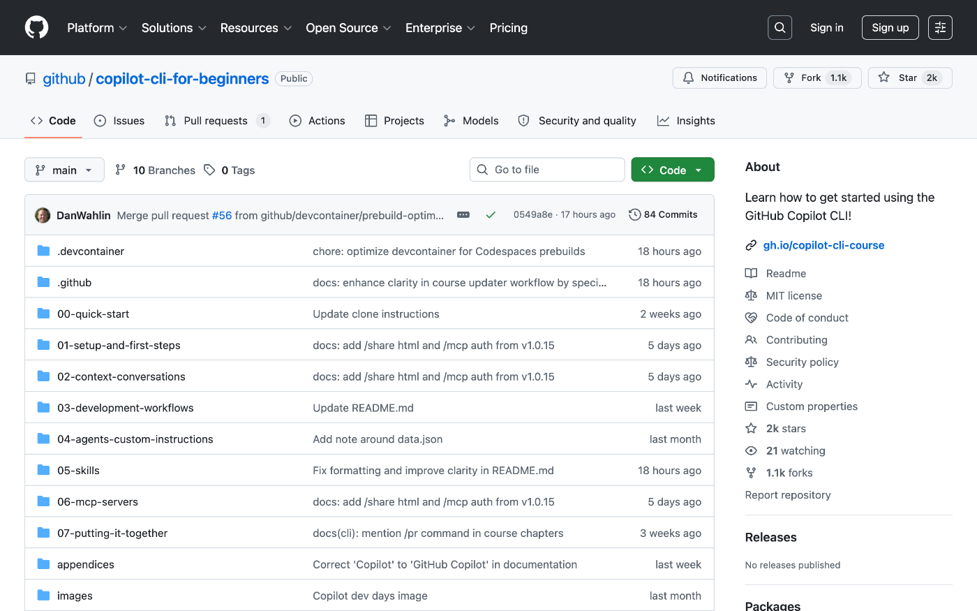
Task: Open the Models tab
Action: tap(471, 121)
